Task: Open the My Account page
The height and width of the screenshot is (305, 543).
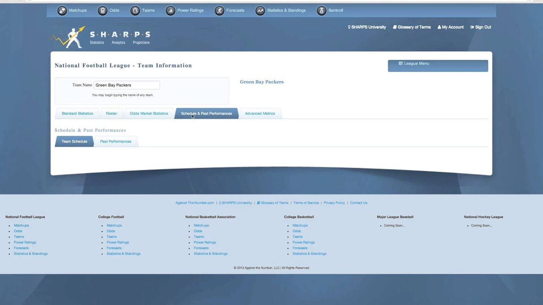Action: (451, 27)
